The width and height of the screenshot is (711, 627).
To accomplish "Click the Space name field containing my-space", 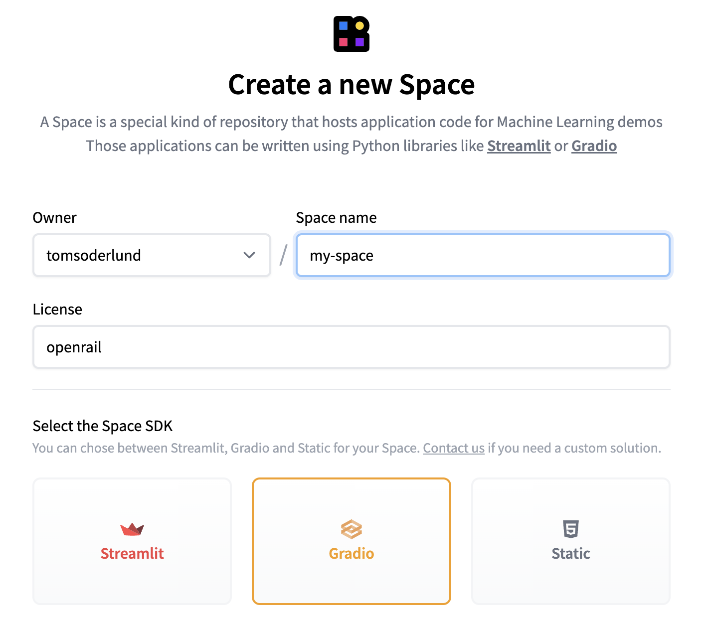I will coord(483,255).
